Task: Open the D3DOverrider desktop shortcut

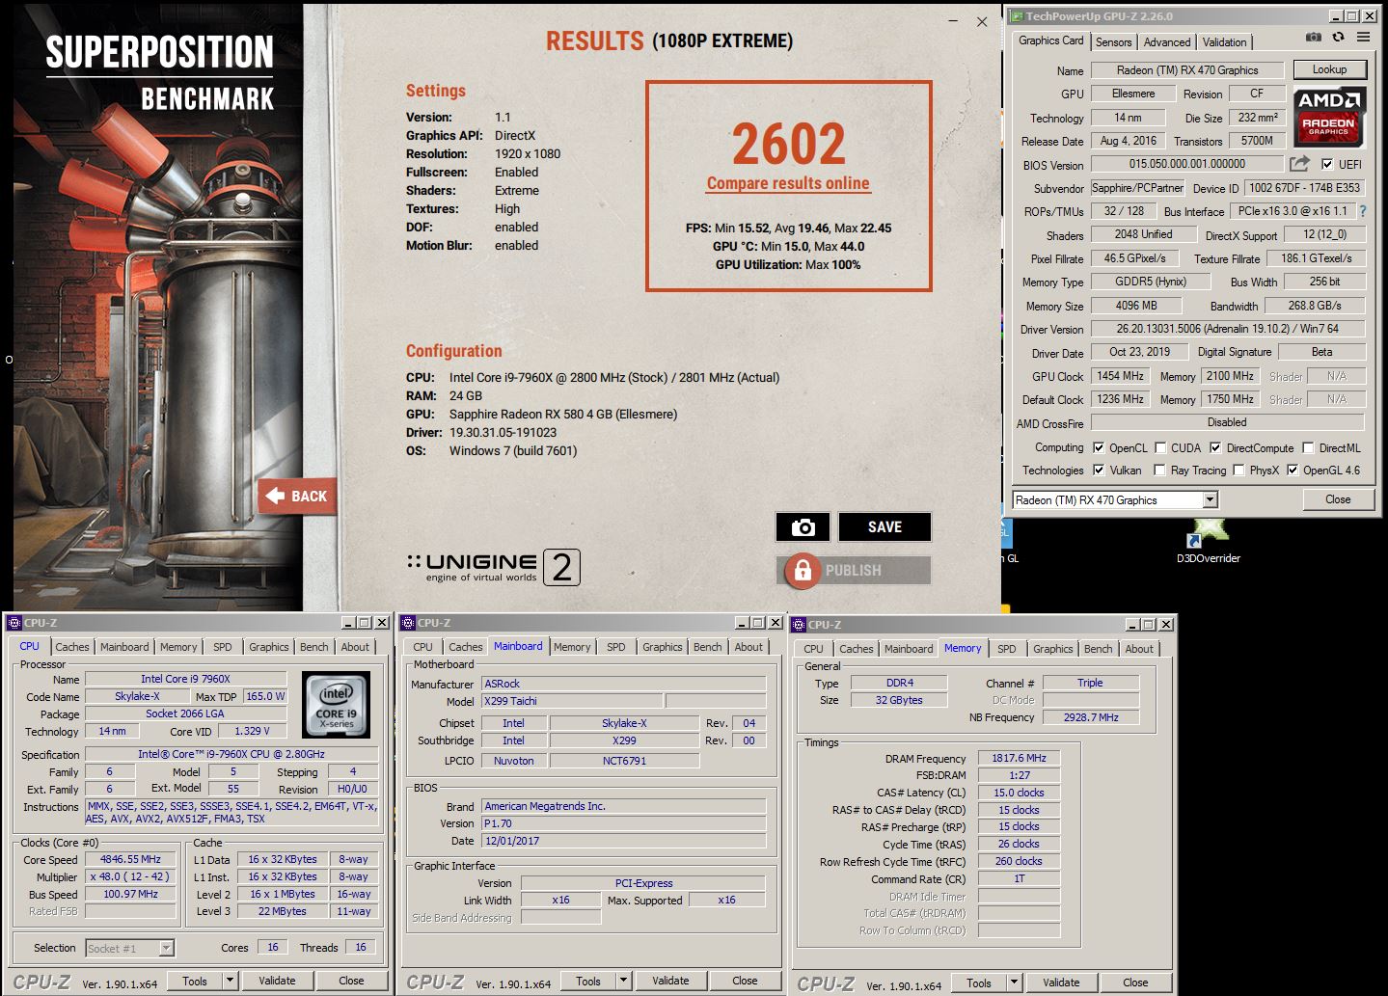Action: pos(1208,541)
